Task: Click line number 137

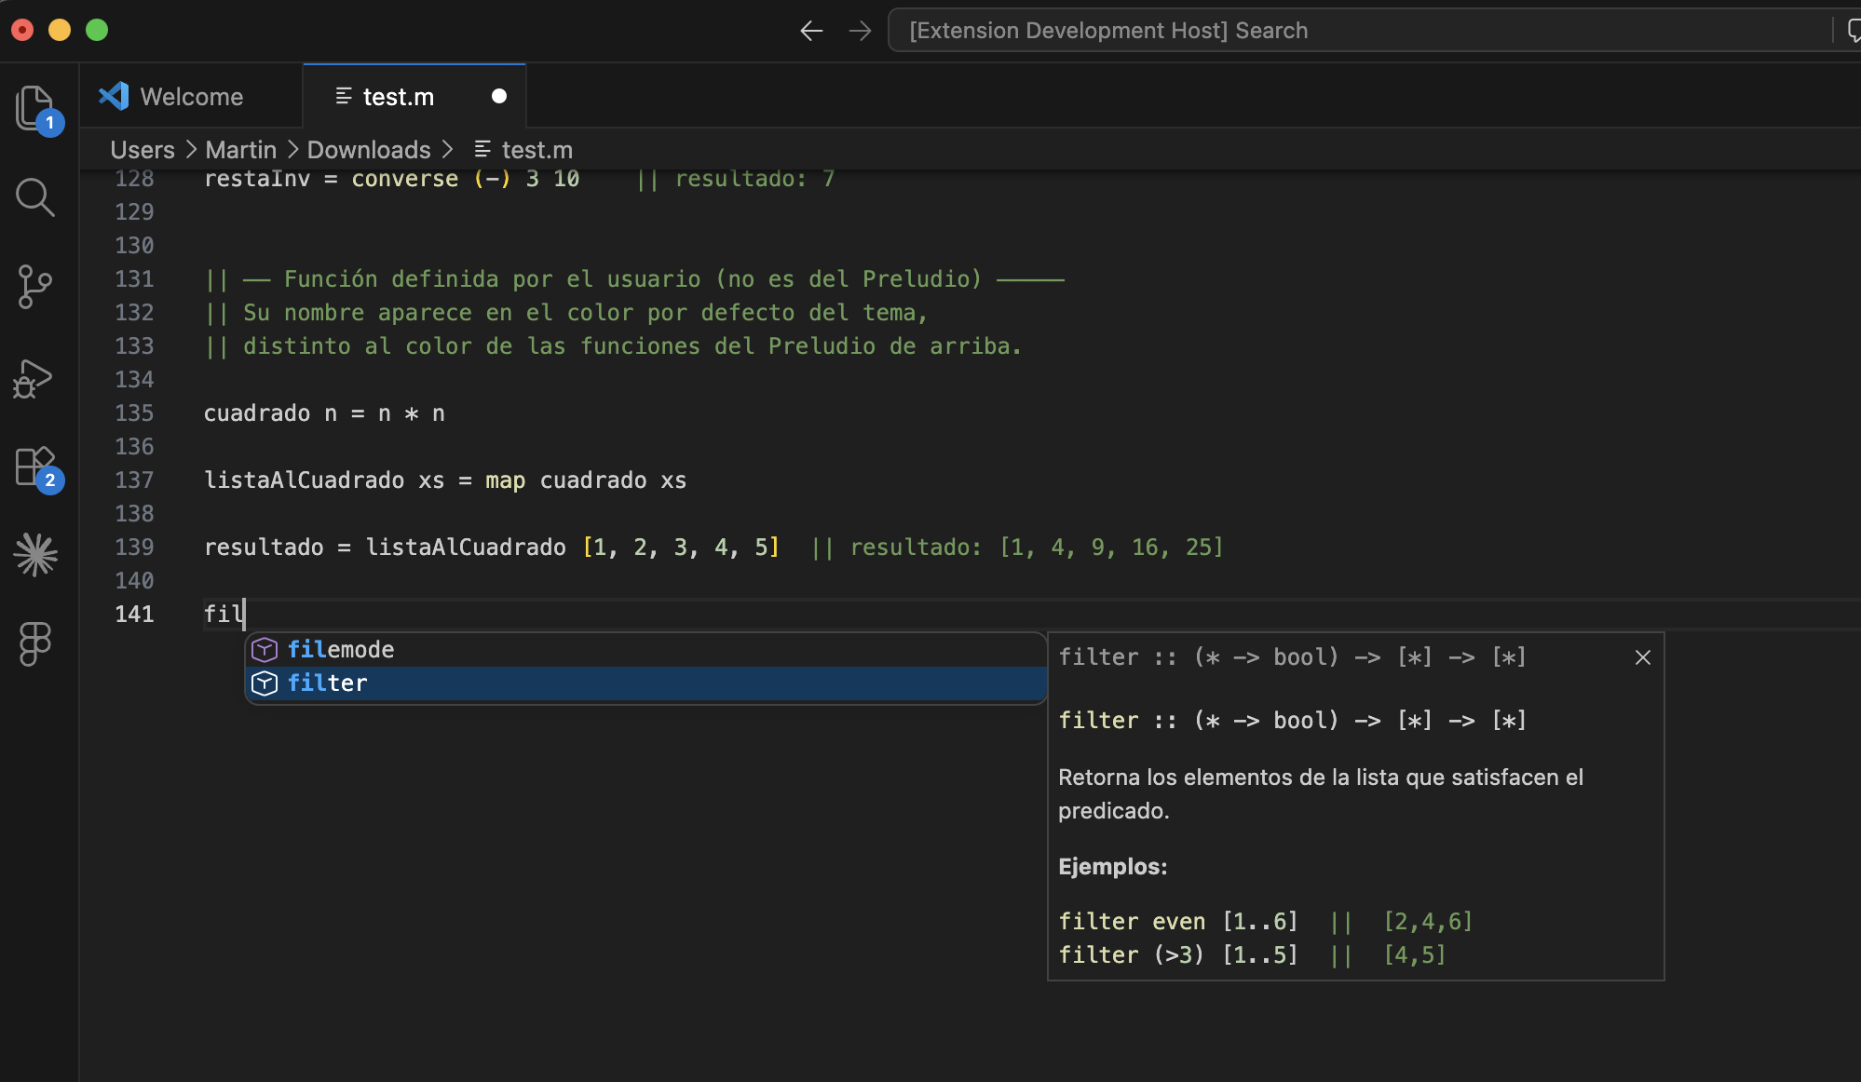Action: 134,480
